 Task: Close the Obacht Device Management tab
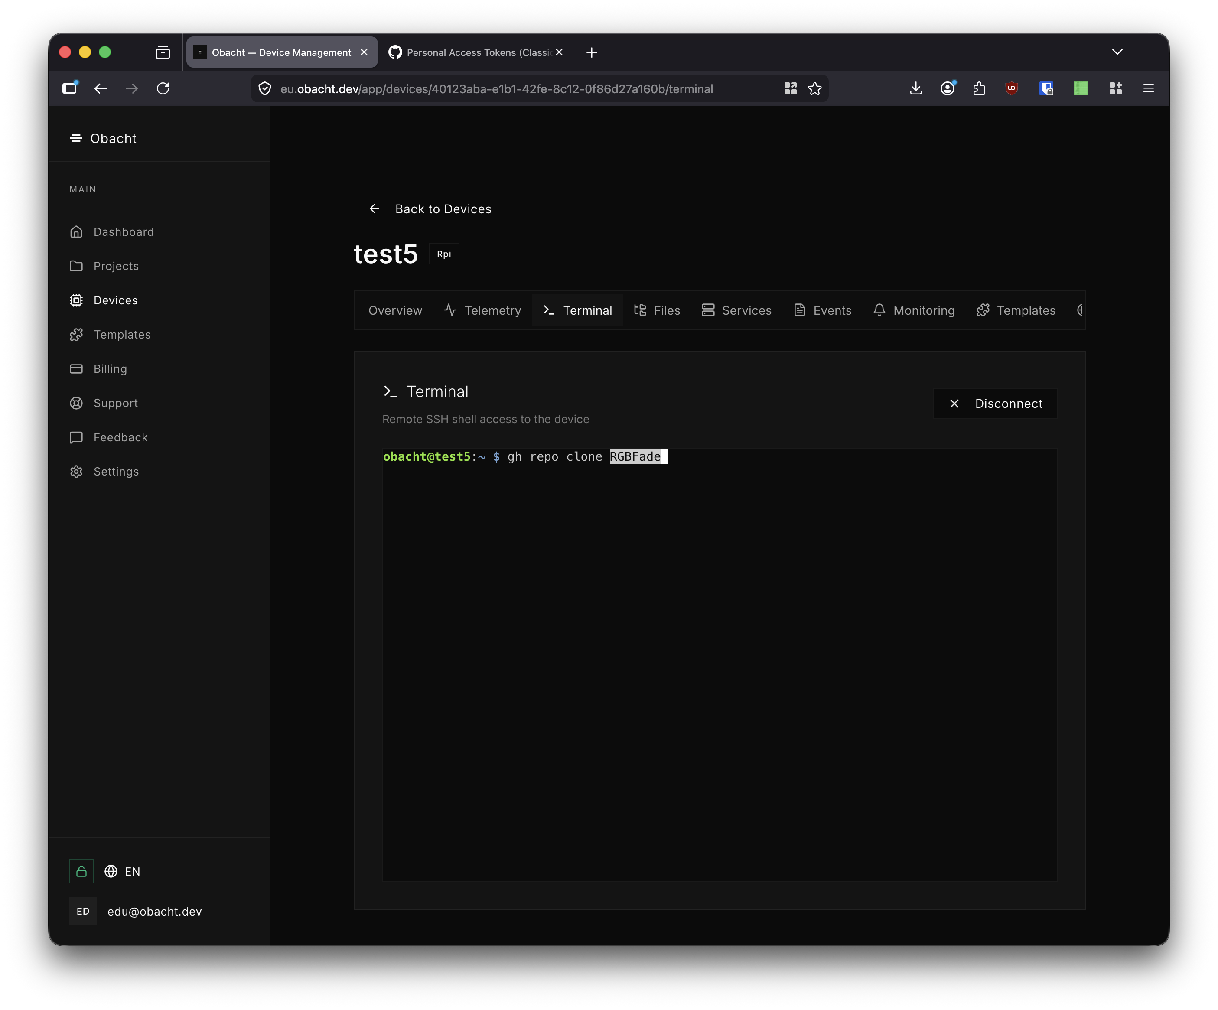(364, 52)
